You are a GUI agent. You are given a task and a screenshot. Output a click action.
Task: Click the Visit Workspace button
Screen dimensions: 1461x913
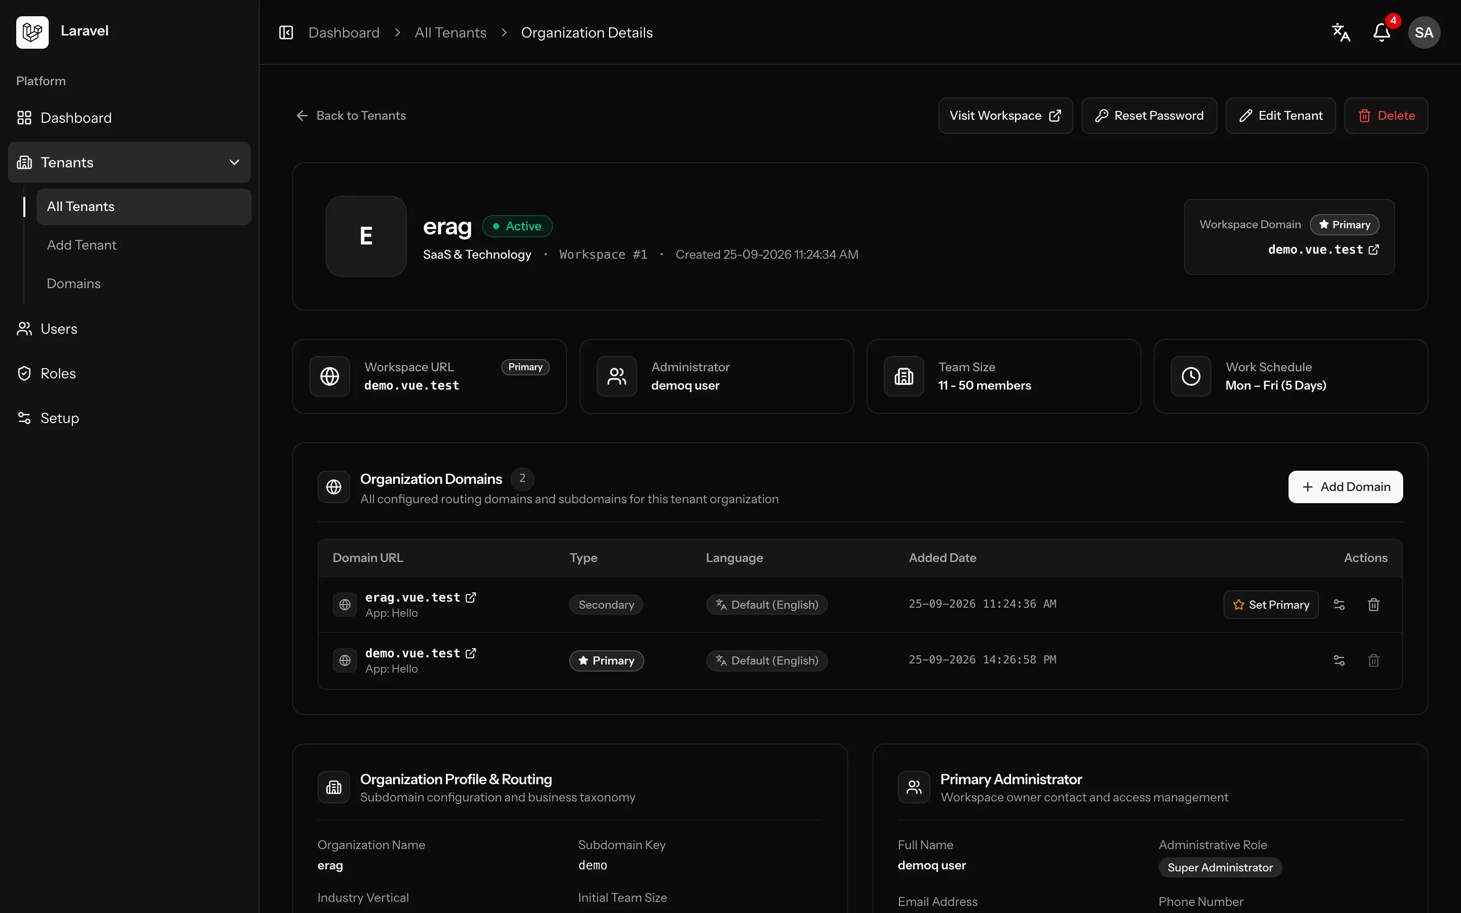1005,115
